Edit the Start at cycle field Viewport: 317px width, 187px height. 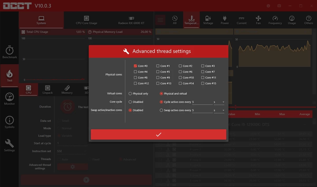(72, 143)
